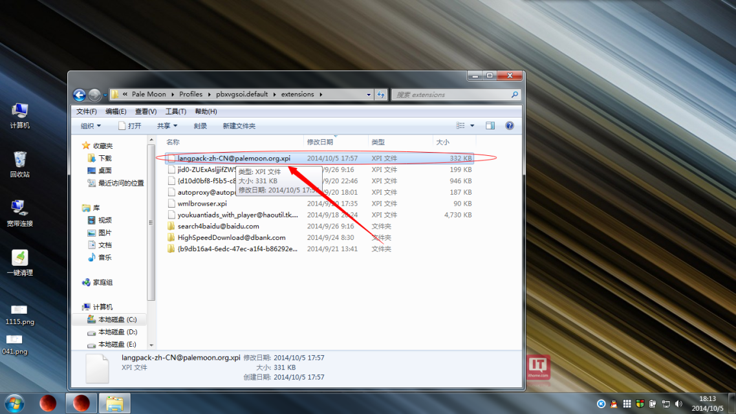The height and width of the screenshot is (414, 736).
Task: Click the 刻录 toolbar button
Action: point(200,125)
